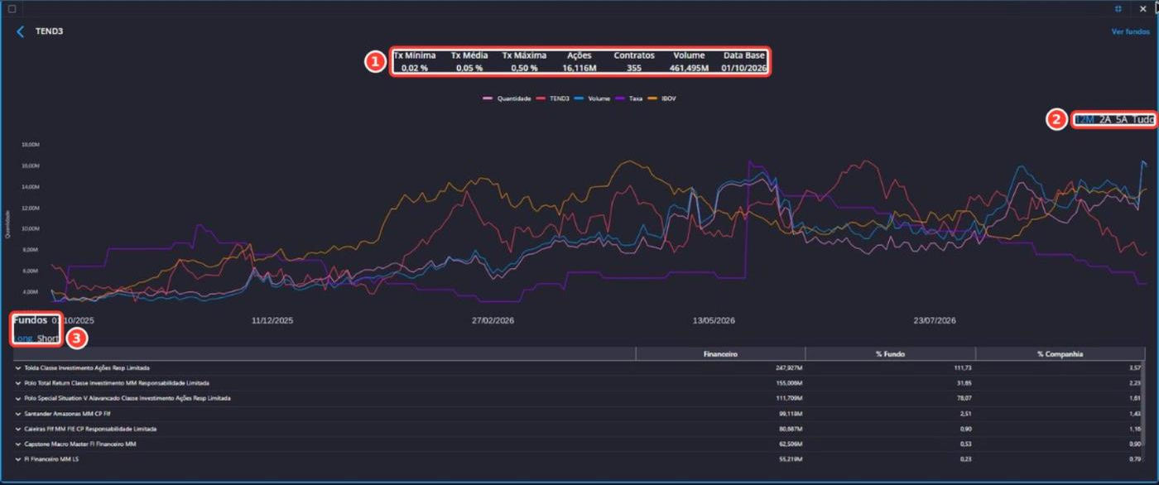This screenshot has height=485, width=1159.
Task: Toggle the Volume series in the legend
Action: point(594,98)
